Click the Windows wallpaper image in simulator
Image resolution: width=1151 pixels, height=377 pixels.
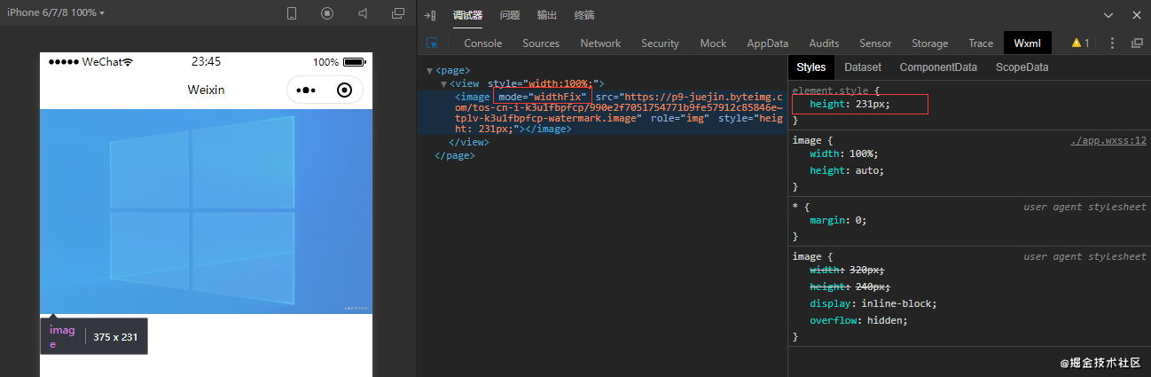[206, 211]
